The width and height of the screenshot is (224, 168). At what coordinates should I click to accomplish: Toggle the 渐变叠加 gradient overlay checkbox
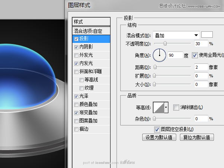tap(76, 113)
